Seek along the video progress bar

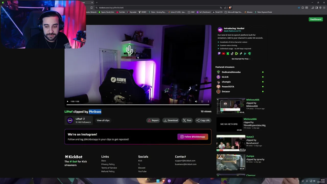[x=138, y=105]
